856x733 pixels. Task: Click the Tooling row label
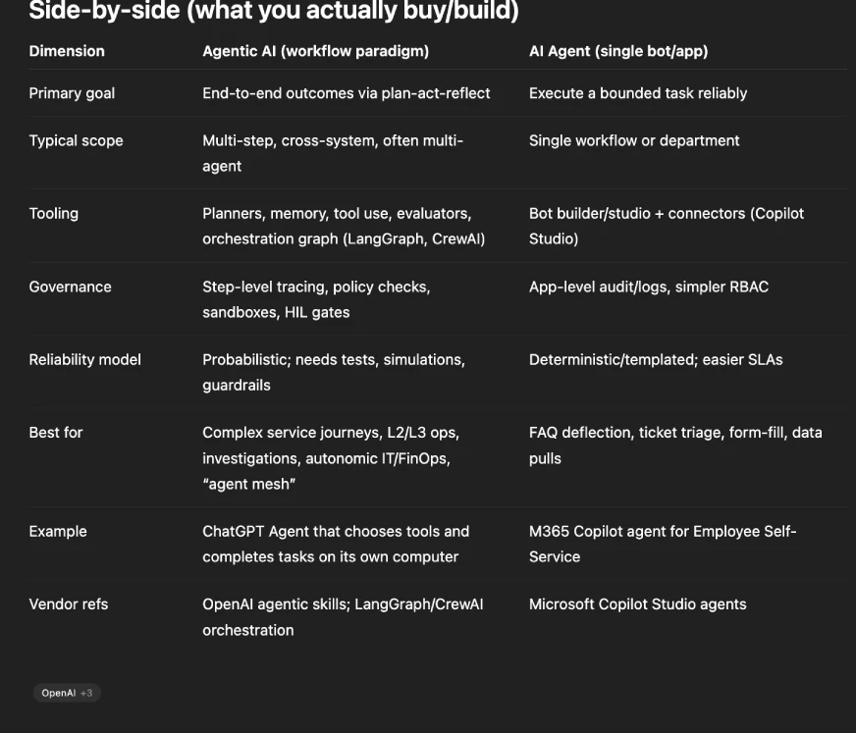point(53,213)
